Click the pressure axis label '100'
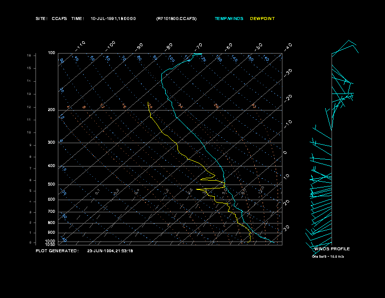This screenshot has height=298, width=385. (x=52, y=53)
